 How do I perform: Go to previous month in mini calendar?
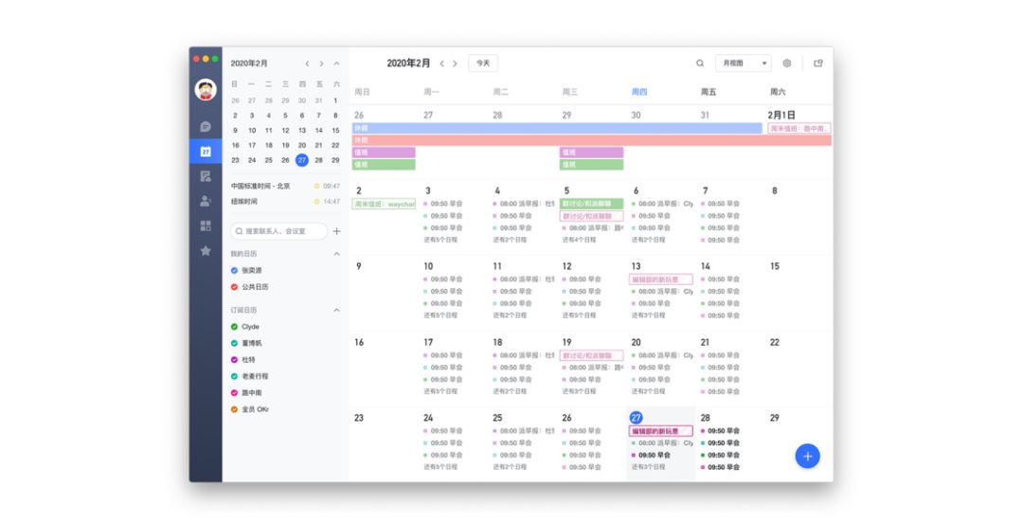307,64
